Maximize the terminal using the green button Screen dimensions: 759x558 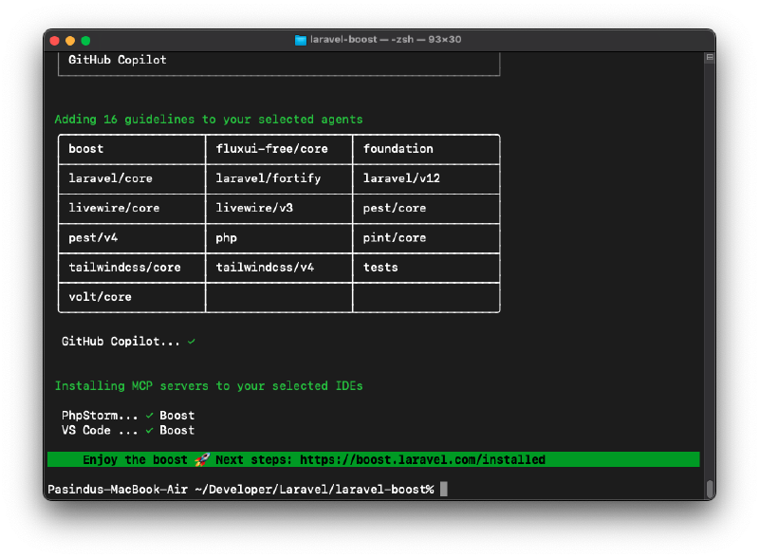click(x=85, y=40)
